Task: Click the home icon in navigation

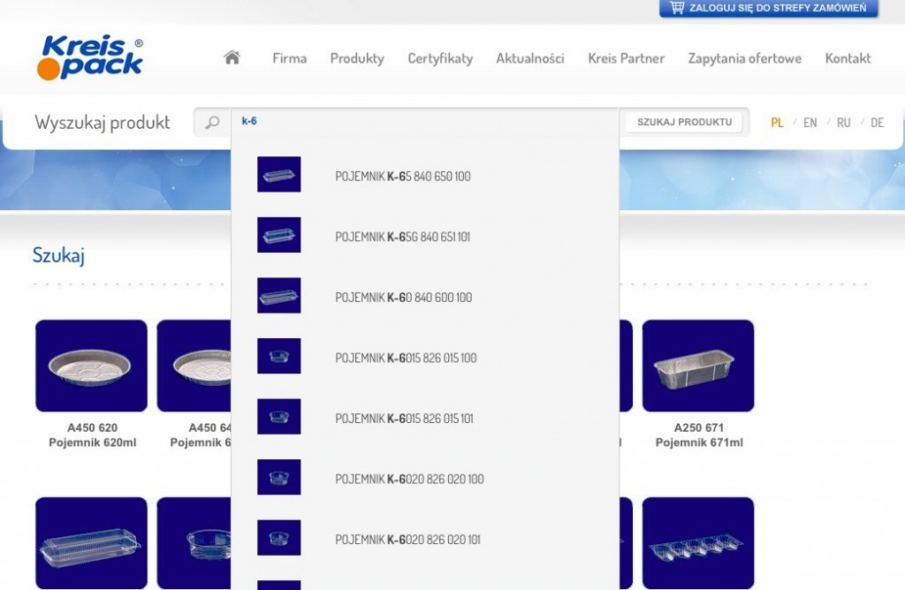Action: click(232, 57)
